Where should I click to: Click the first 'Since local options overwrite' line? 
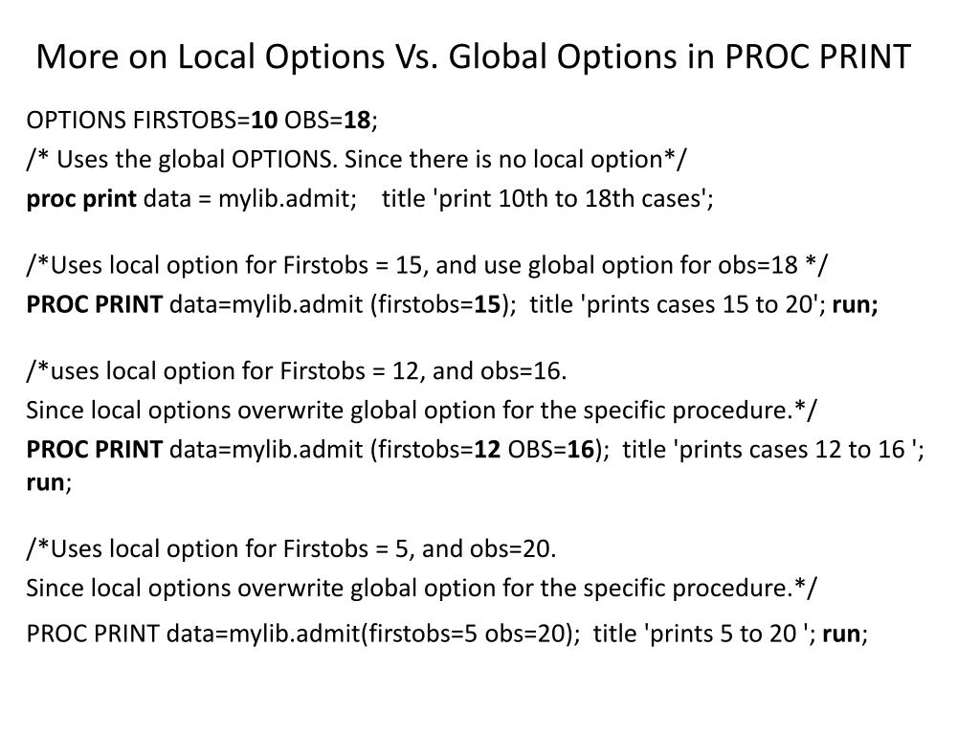(421, 411)
